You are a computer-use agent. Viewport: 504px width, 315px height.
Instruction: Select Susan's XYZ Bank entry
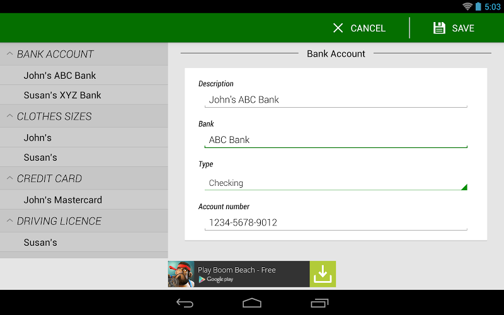[62, 95]
